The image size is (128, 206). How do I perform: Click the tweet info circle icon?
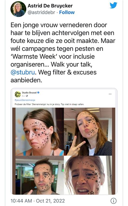point(114,201)
